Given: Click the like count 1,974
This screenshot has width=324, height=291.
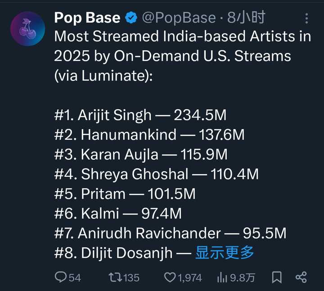Looking at the screenshot, I should coord(189,278).
